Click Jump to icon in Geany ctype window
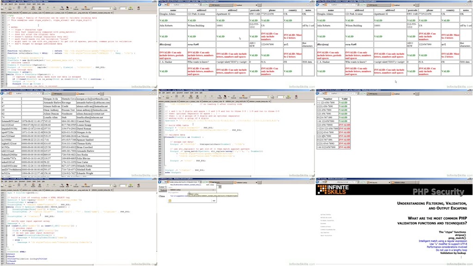Screen dimensions: 473x266 130,8
